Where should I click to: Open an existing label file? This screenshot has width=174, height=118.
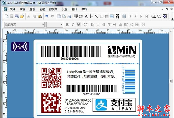point(22,16)
